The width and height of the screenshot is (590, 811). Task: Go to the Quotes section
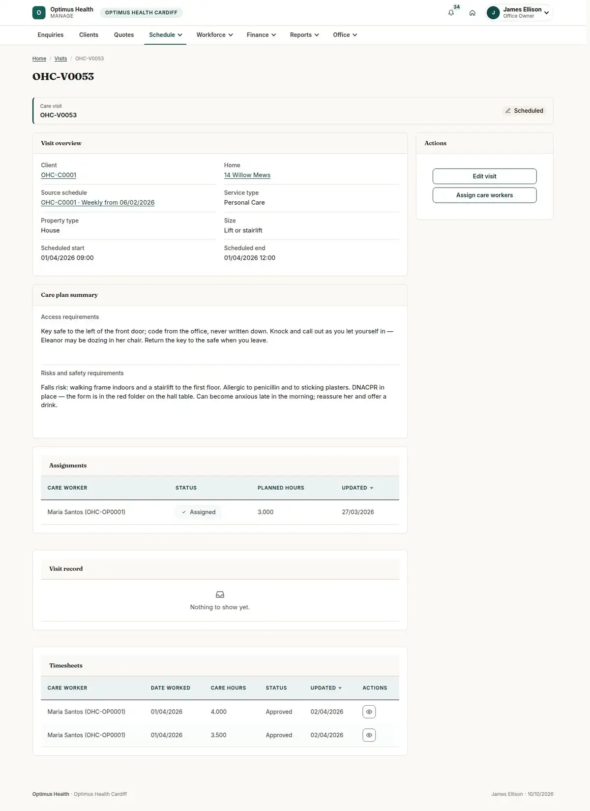tap(124, 35)
